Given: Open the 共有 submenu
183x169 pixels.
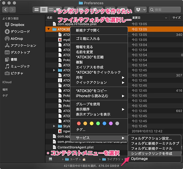Looking at the screenshot, I should point(99,78).
